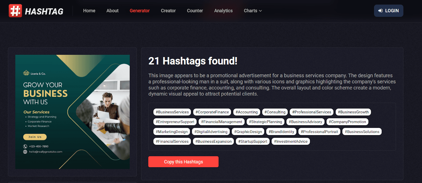Click the red Hashtag logo icon
The height and width of the screenshot is (183, 422).
point(15,11)
